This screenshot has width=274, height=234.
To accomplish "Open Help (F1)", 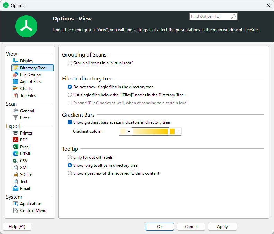I will point(17,226).
